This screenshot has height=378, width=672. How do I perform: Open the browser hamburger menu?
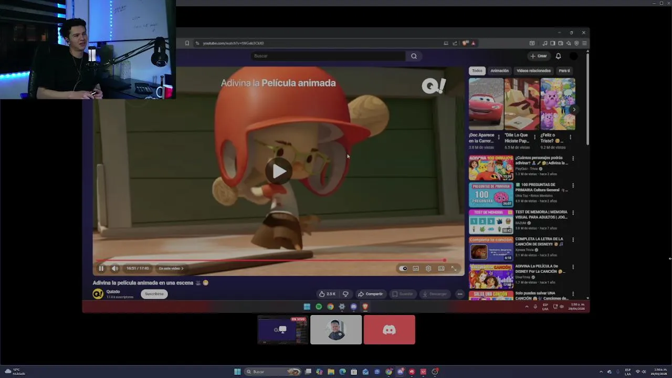(584, 43)
